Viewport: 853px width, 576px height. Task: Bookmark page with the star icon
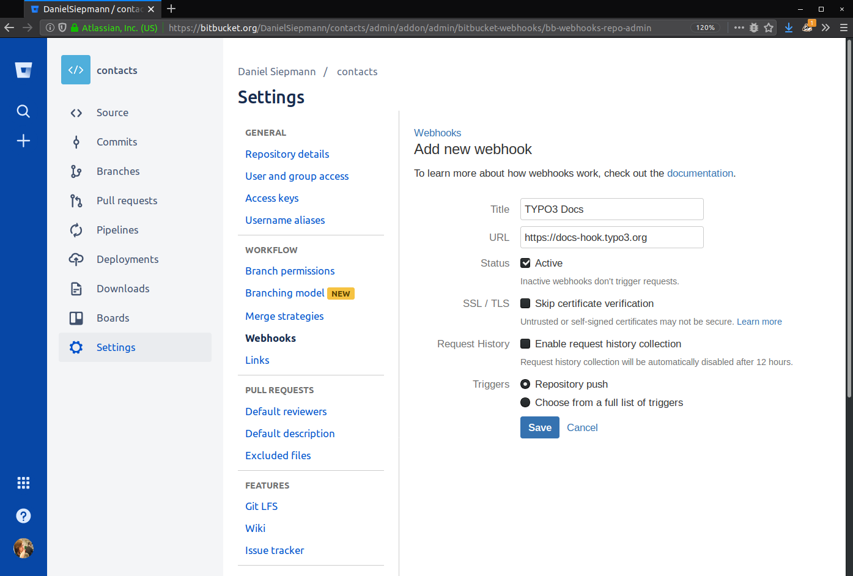click(x=769, y=28)
